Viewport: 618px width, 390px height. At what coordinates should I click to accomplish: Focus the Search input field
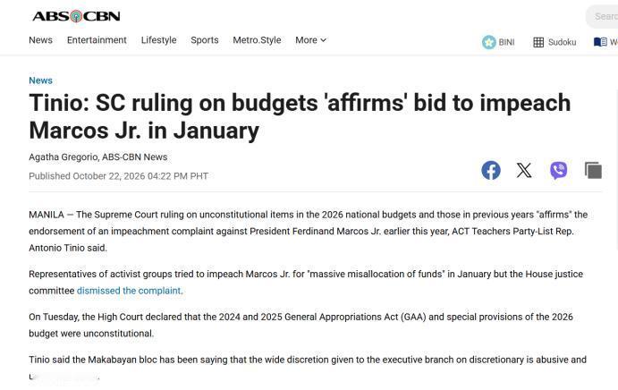pyautogui.click(x=602, y=17)
